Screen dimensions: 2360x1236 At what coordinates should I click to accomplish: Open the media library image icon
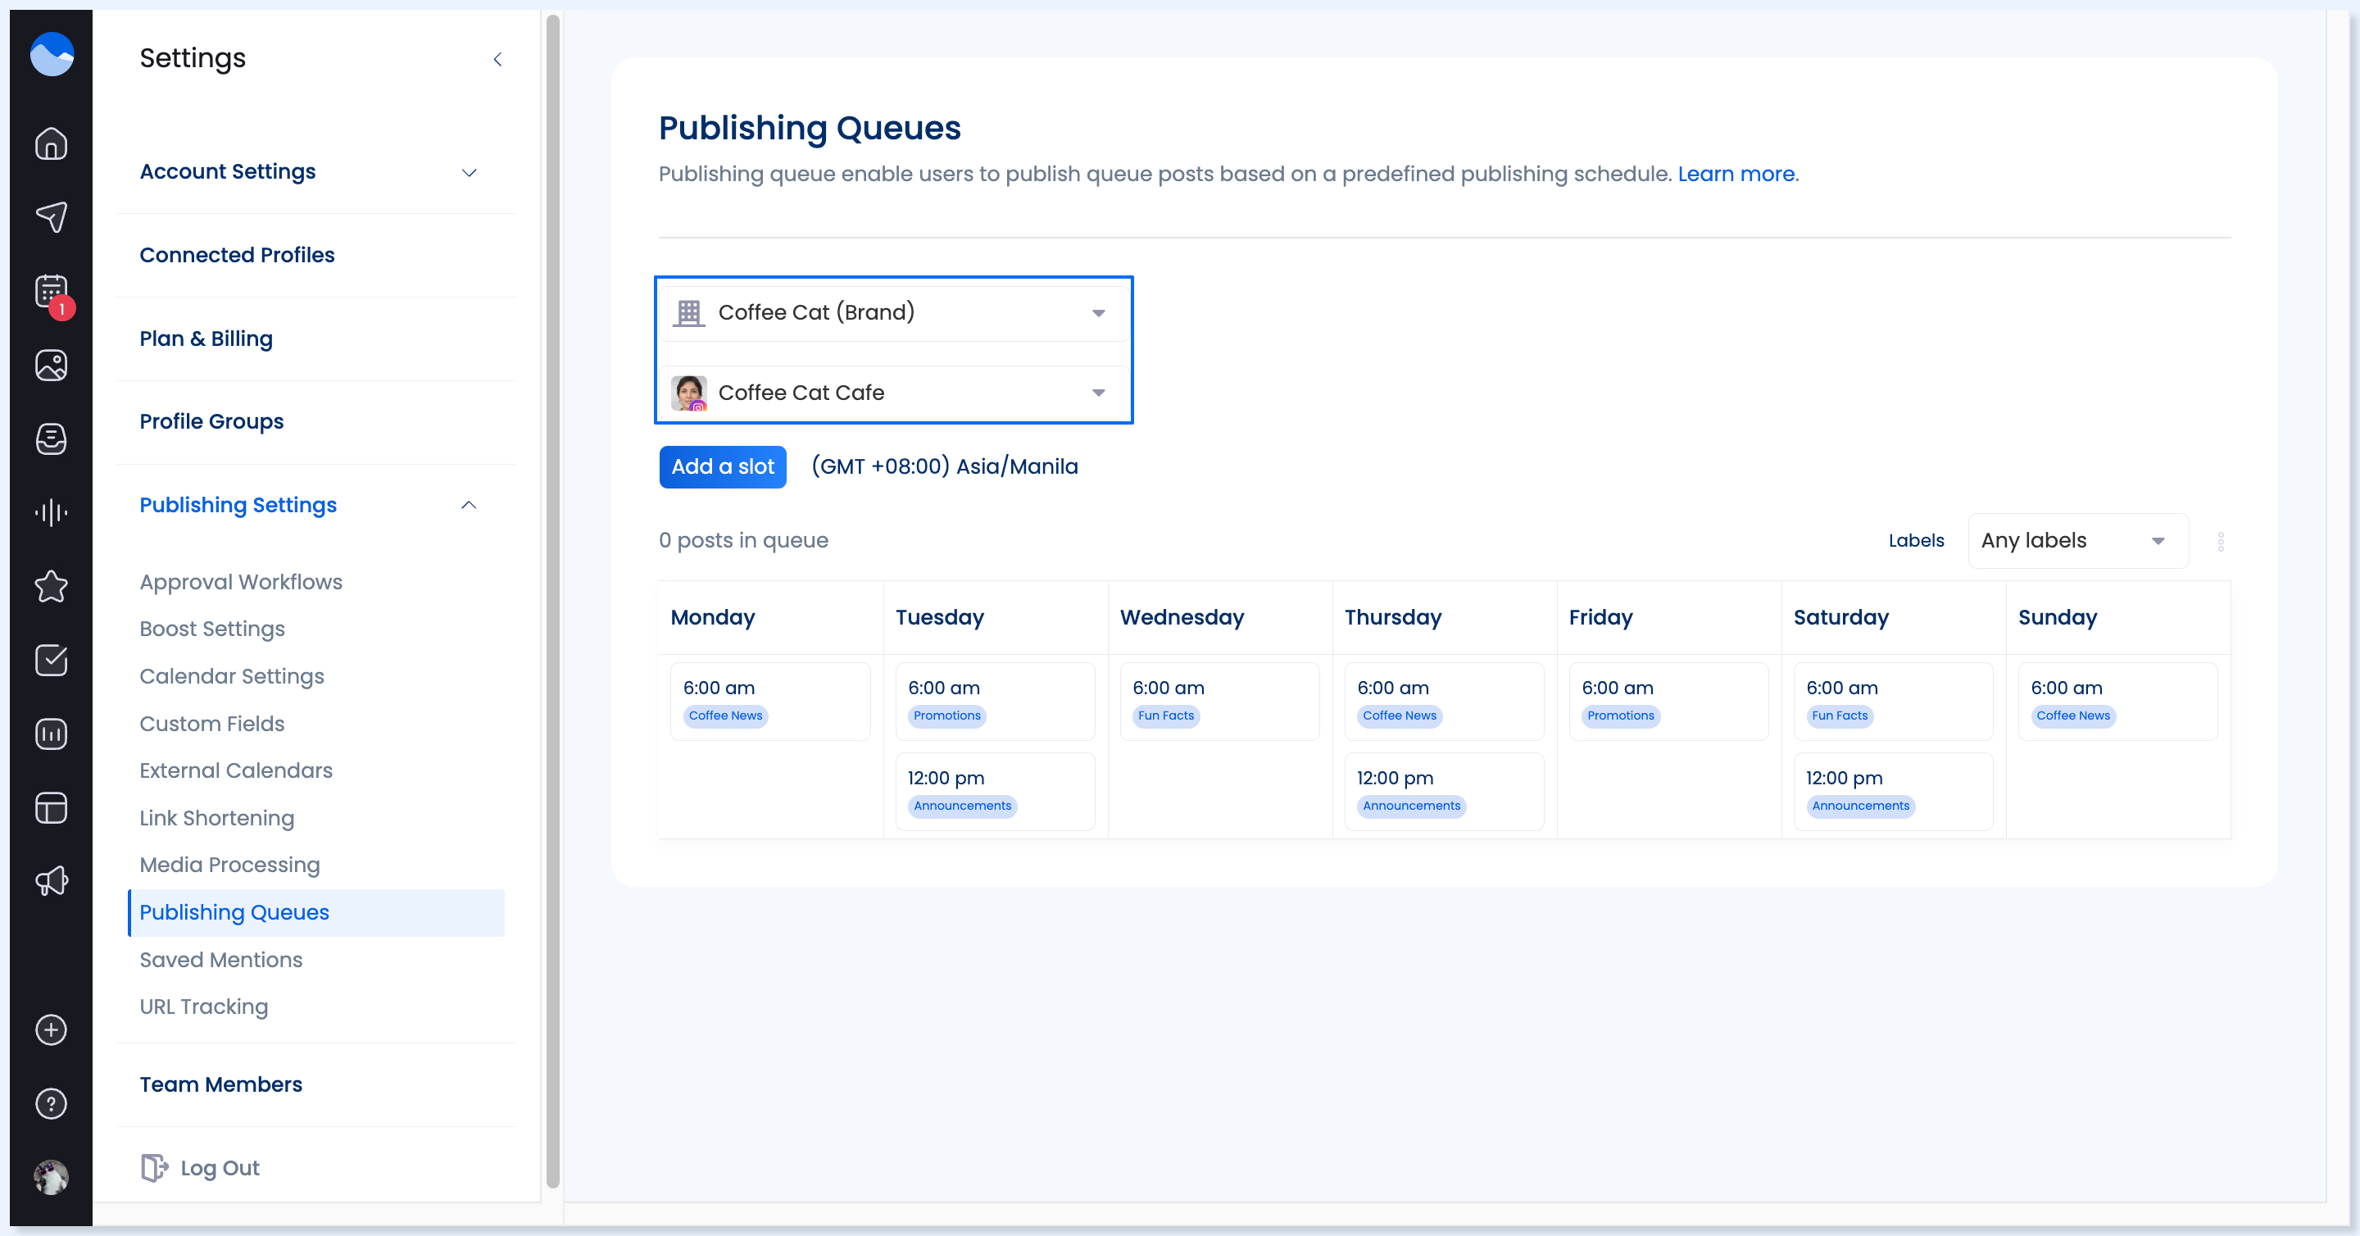point(52,365)
